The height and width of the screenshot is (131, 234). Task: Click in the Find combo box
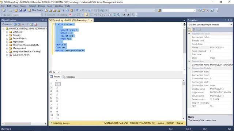[179, 10]
